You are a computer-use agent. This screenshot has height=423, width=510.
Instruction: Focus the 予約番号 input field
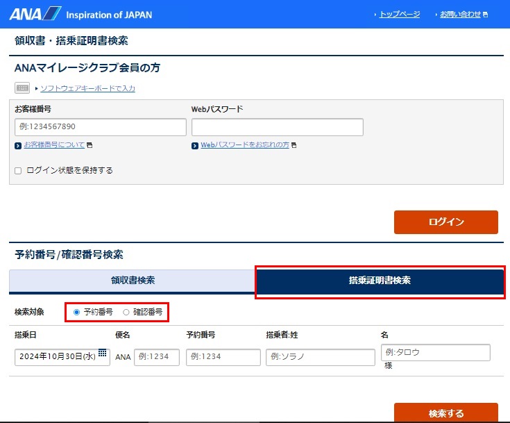pyautogui.click(x=223, y=357)
